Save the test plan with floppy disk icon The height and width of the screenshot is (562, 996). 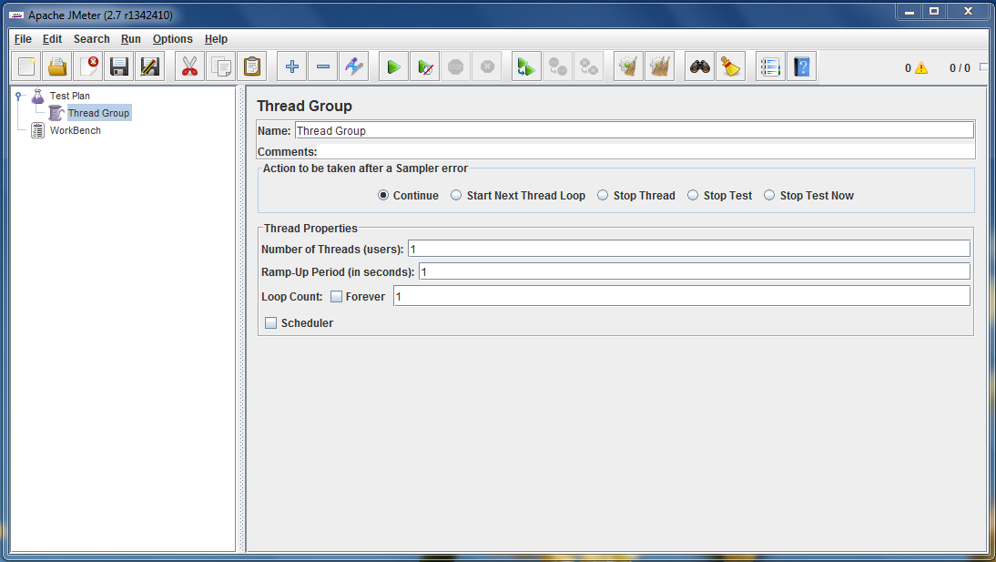pyautogui.click(x=118, y=66)
